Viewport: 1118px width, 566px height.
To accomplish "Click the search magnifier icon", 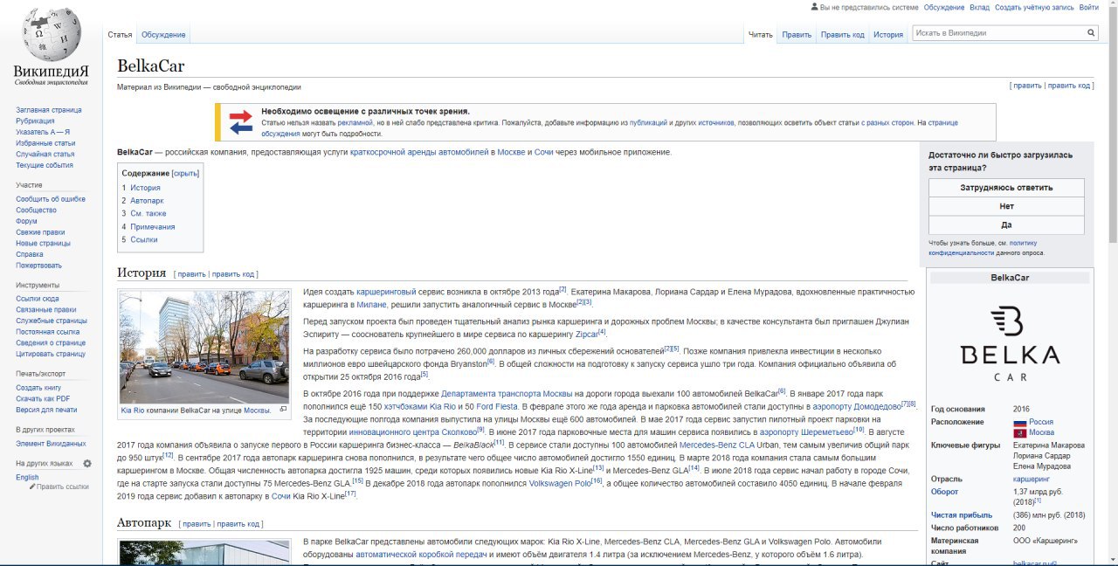I will (x=1091, y=33).
